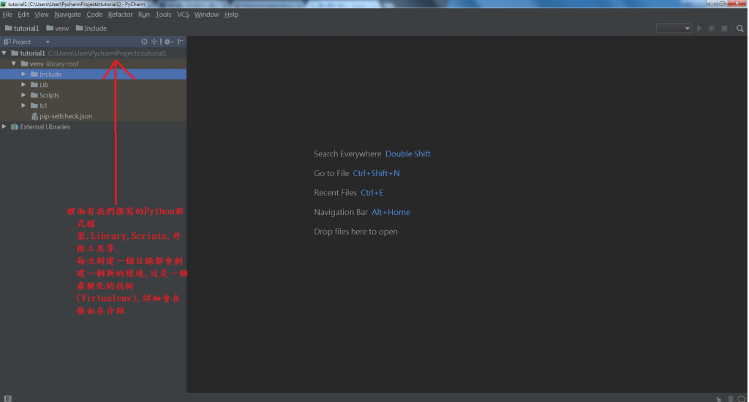Collapse the tutorial1 root node
749x402 pixels.
(x=4, y=53)
